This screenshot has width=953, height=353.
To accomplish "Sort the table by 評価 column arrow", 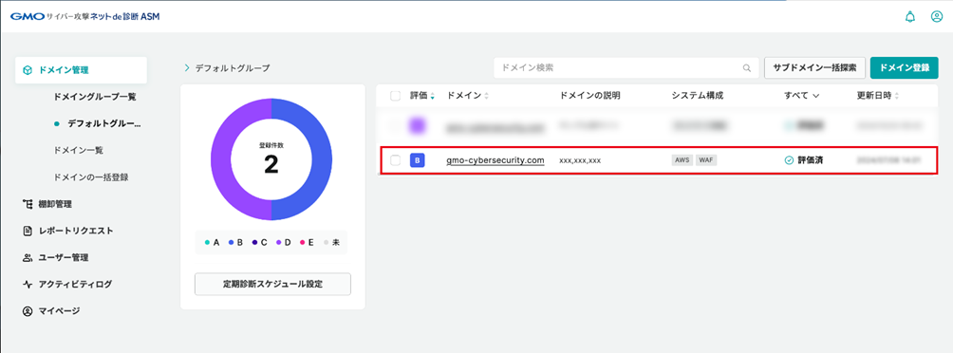I will [x=433, y=96].
